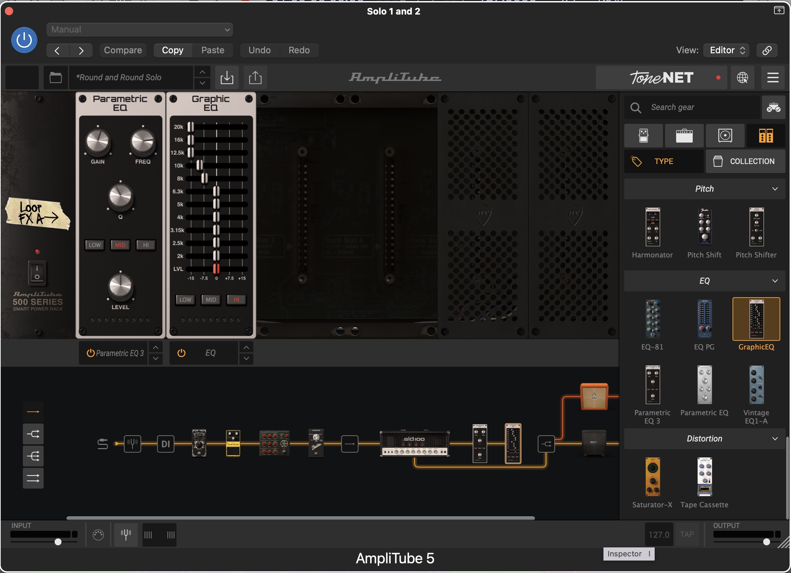Share preset with the export icon

pos(255,78)
